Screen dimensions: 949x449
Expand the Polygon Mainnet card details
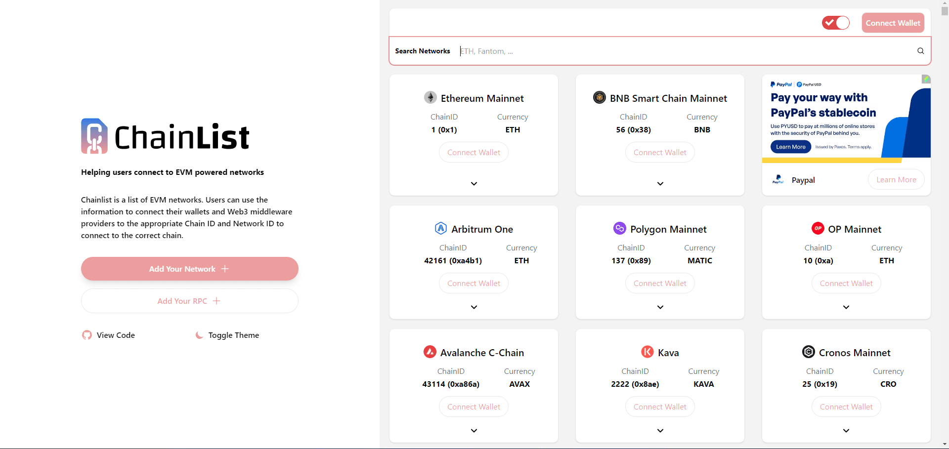[660, 307]
